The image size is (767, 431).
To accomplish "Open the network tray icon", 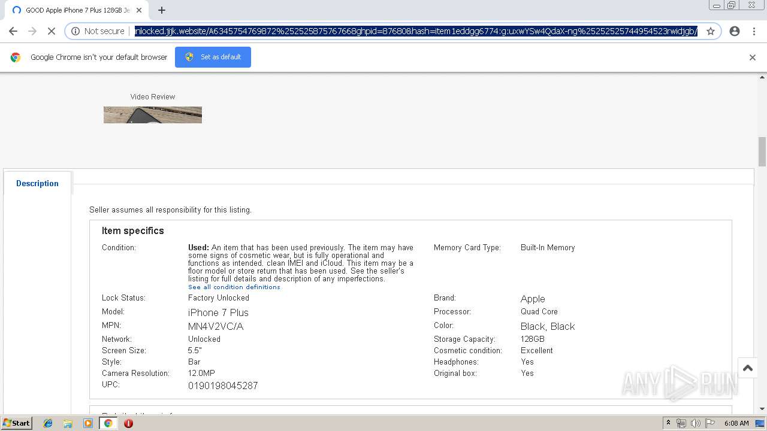I will tap(681, 423).
